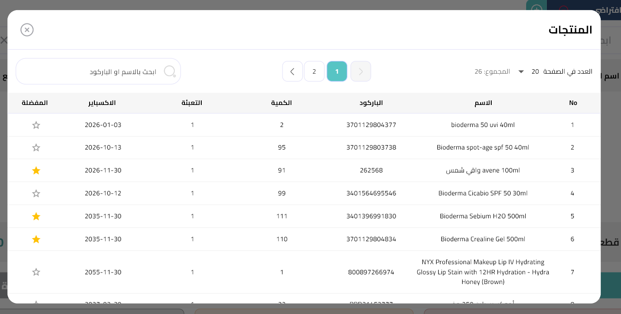Click the previous page arrow
Screen dimensions: 621x314
click(361, 71)
